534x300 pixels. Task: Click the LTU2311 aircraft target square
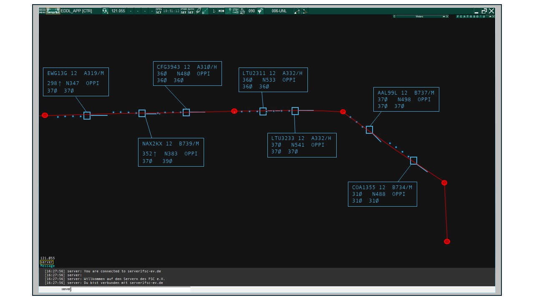[x=263, y=111]
